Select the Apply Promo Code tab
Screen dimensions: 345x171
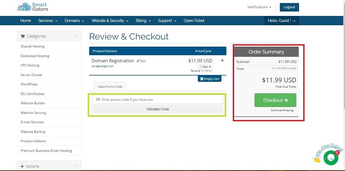point(110,86)
